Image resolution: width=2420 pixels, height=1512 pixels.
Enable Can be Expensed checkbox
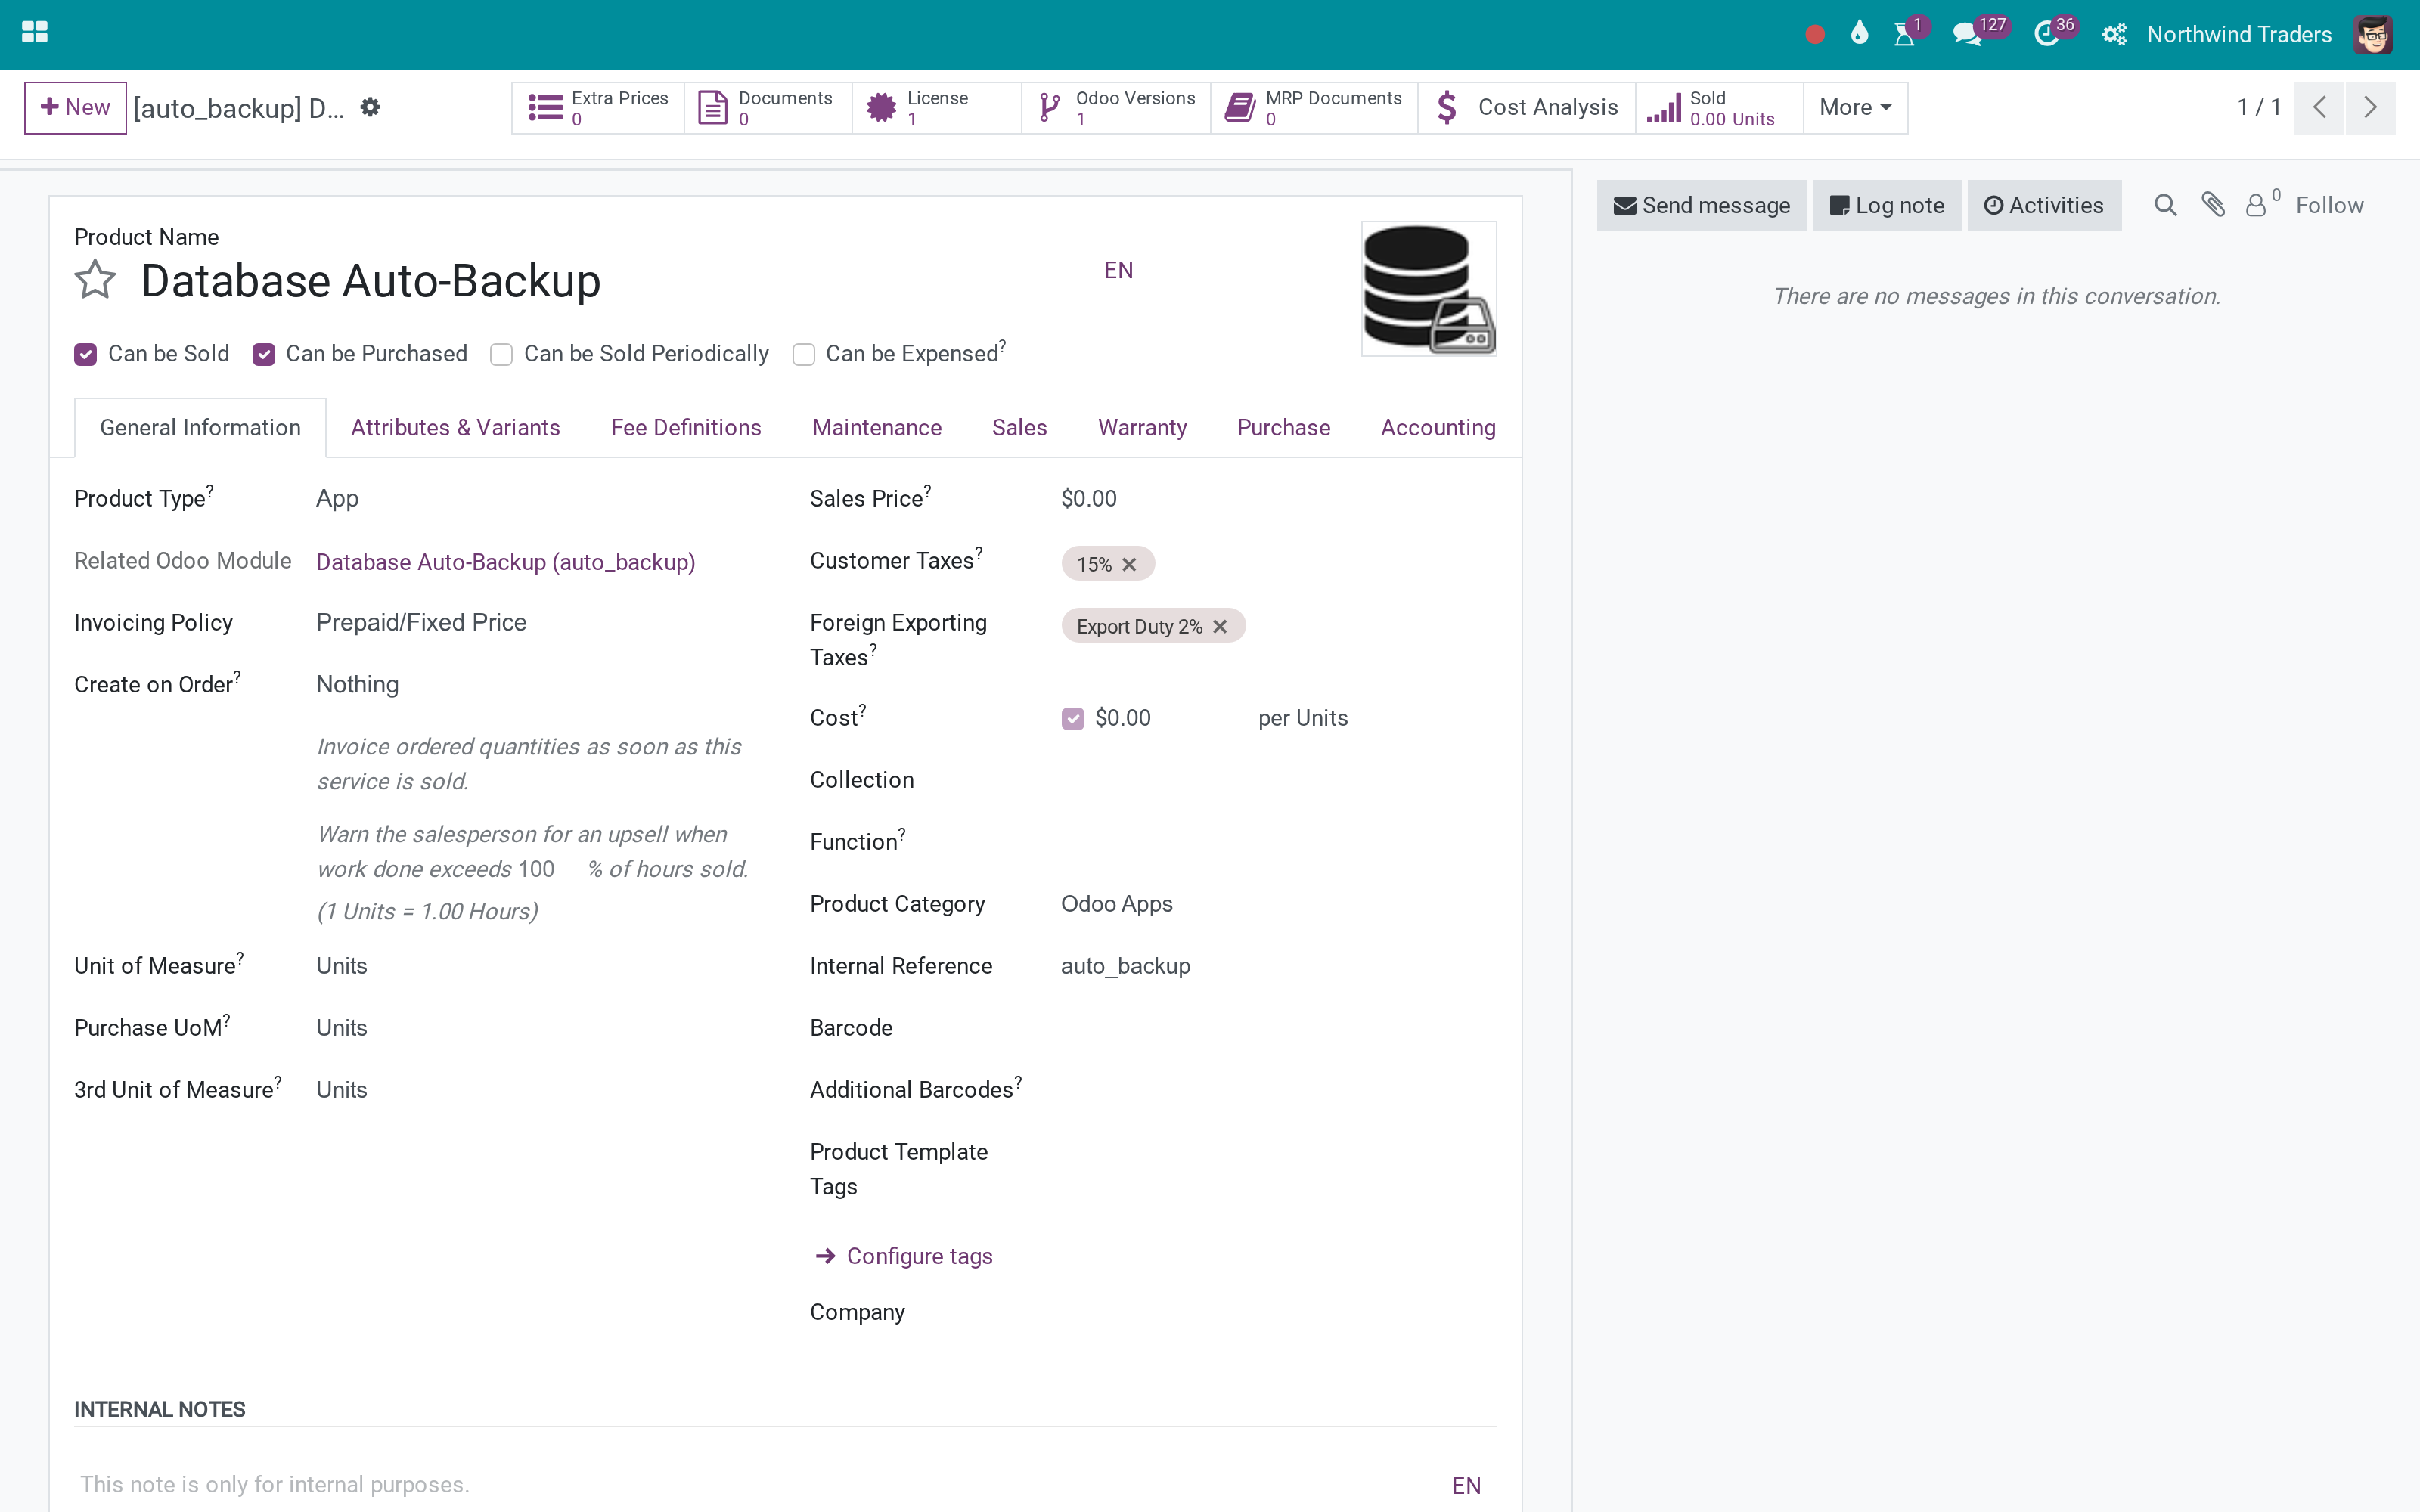(x=803, y=354)
